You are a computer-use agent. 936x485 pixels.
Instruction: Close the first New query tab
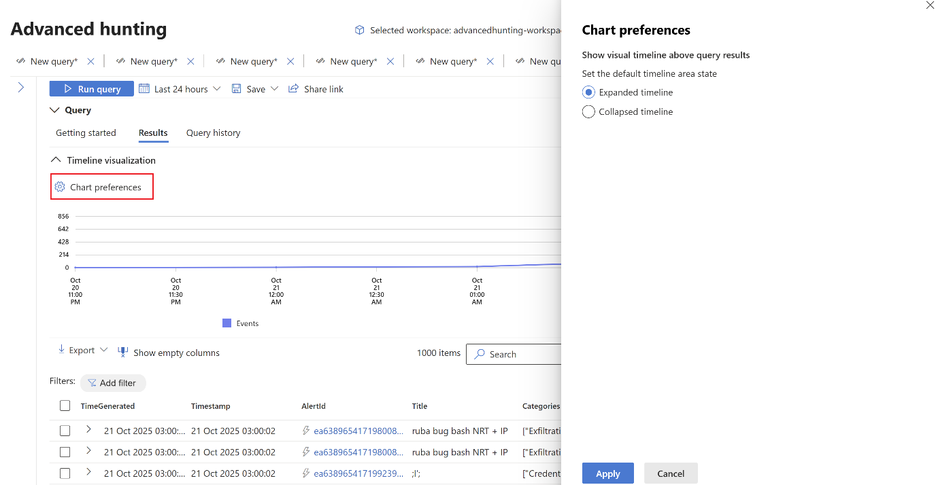[x=90, y=61]
